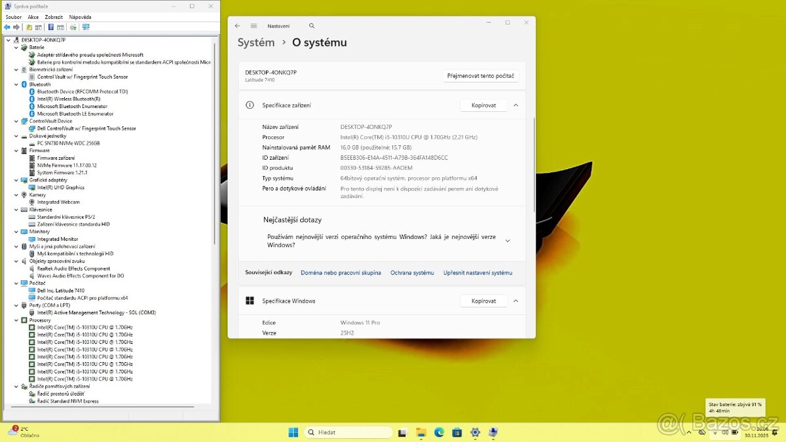
Task: Collapse the Procesory tree node
Action: pyautogui.click(x=16, y=320)
